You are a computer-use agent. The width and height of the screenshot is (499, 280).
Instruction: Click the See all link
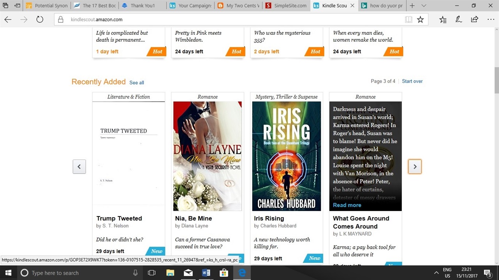(x=136, y=83)
